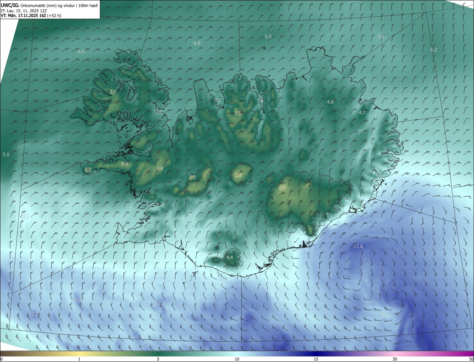474x362 pixels.
Task: Click the 3.2 precipitation value label
Action: pyautogui.click(x=88, y=170)
